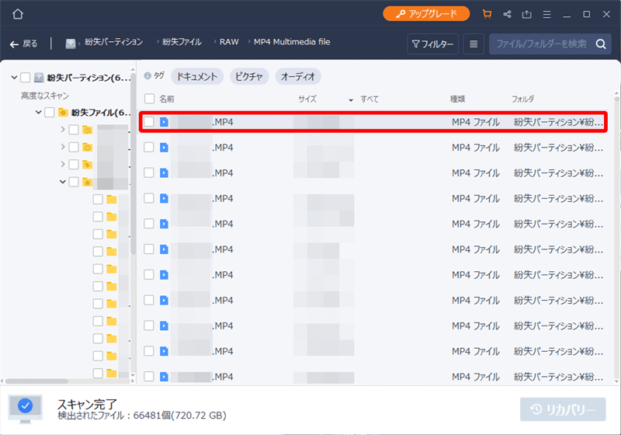This screenshot has width=621, height=435.
Task: Collapse the 紛失パーティション(6… tree node
Action: (x=14, y=77)
